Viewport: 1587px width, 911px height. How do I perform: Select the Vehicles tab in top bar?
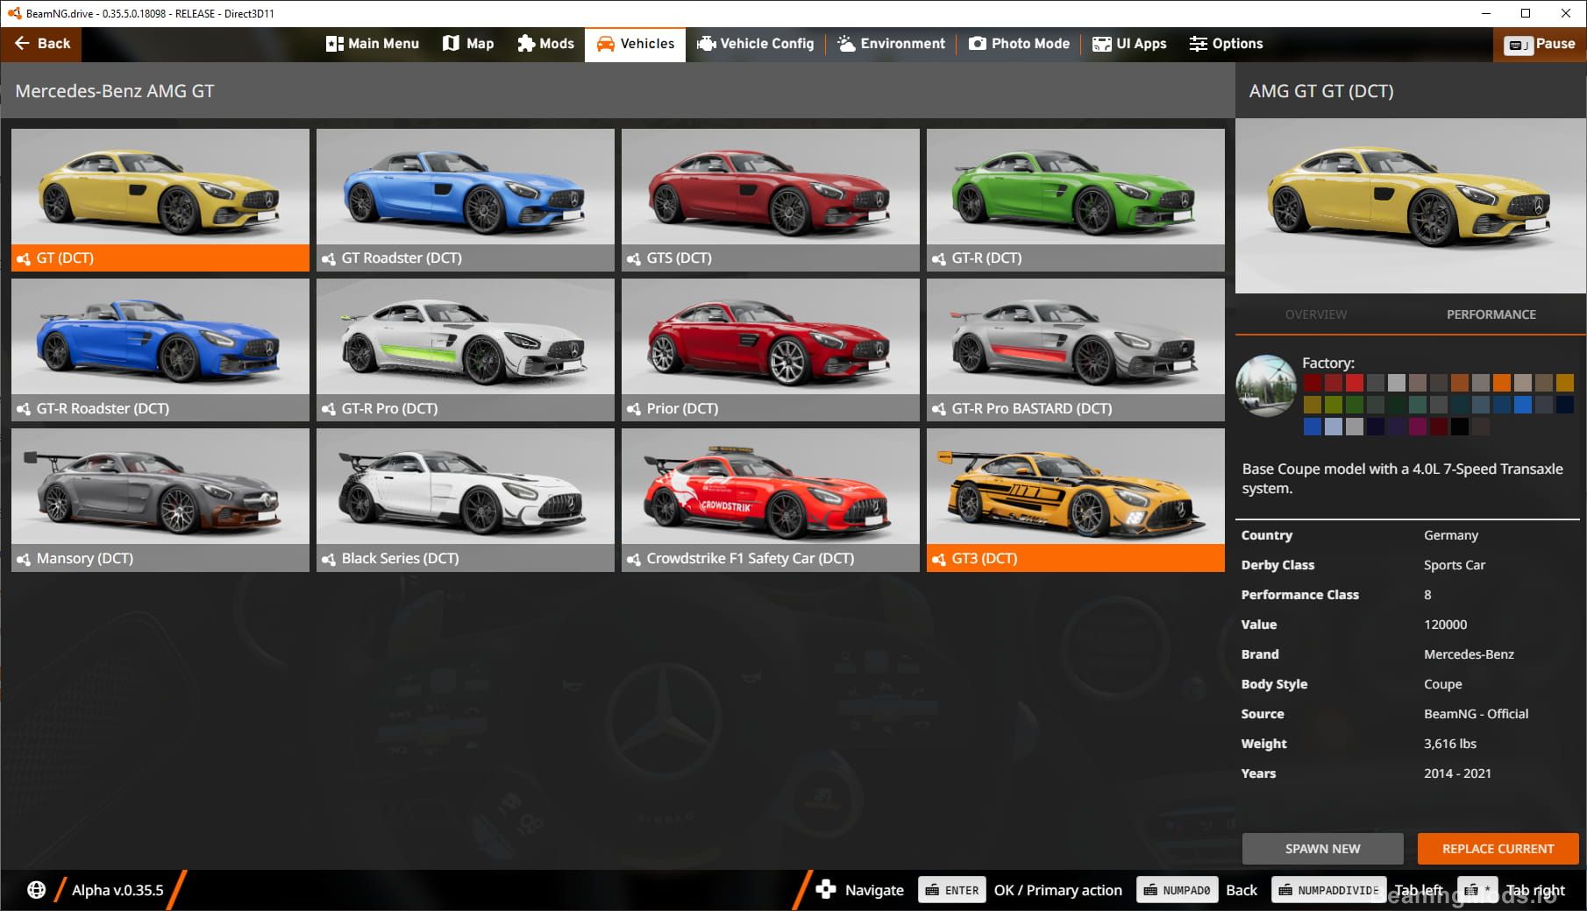(x=636, y=44)
